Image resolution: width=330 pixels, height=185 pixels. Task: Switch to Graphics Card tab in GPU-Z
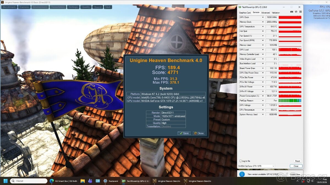[245, 13]
